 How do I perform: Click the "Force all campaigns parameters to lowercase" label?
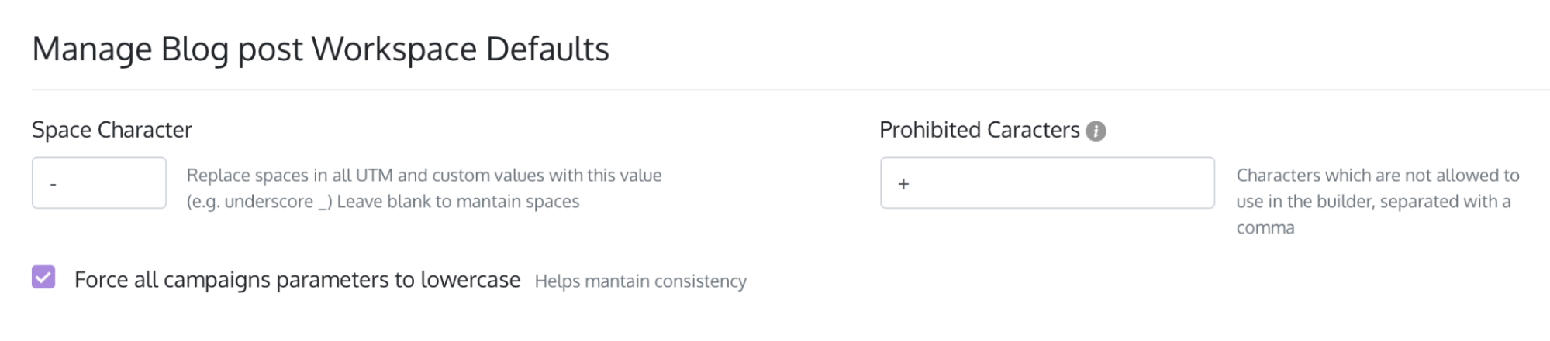tap(297, 279)
